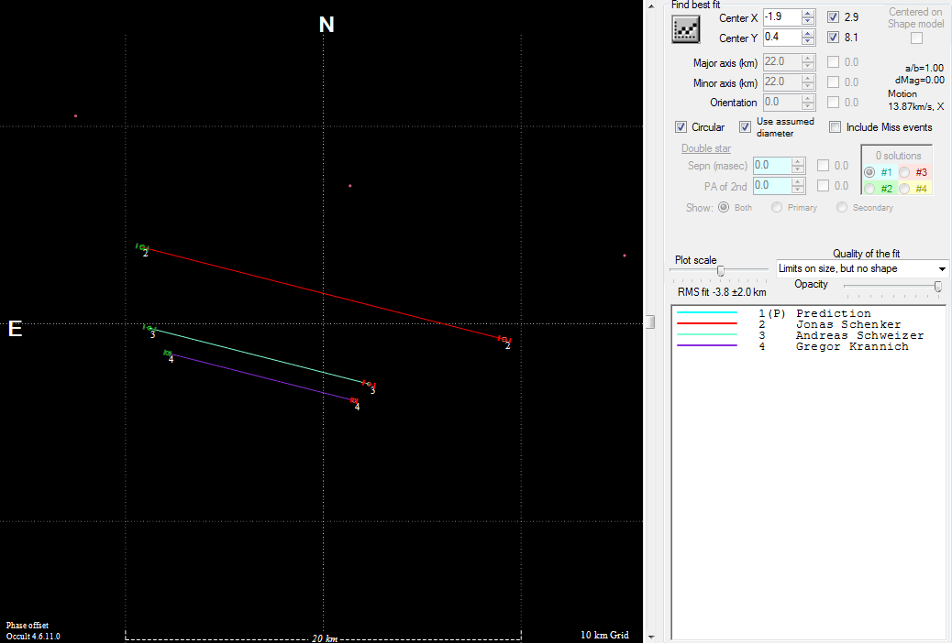Image resolution: width=952 pixels, height=643 pixels.
Task: Select solution #3 radio button
Action: (x=904, y=172)
